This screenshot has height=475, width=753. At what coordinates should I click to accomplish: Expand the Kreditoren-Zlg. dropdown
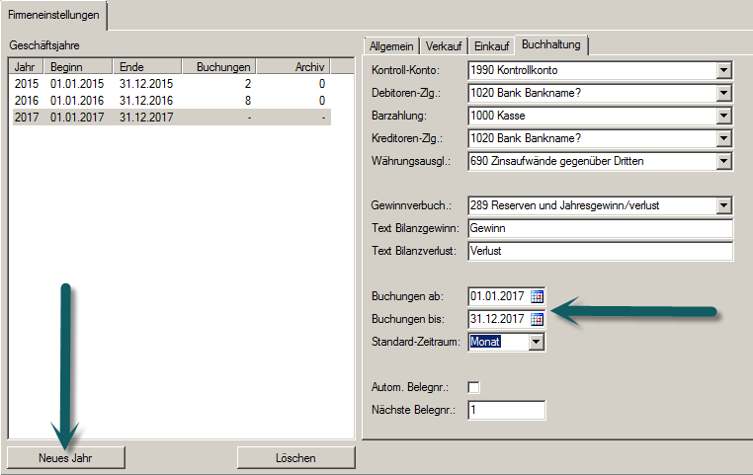coord(724,138)
